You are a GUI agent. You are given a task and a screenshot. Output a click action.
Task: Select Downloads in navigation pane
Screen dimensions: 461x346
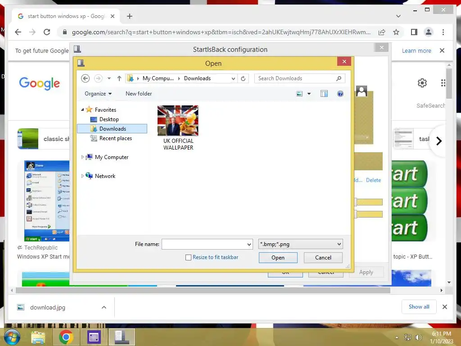click(112, 128)
